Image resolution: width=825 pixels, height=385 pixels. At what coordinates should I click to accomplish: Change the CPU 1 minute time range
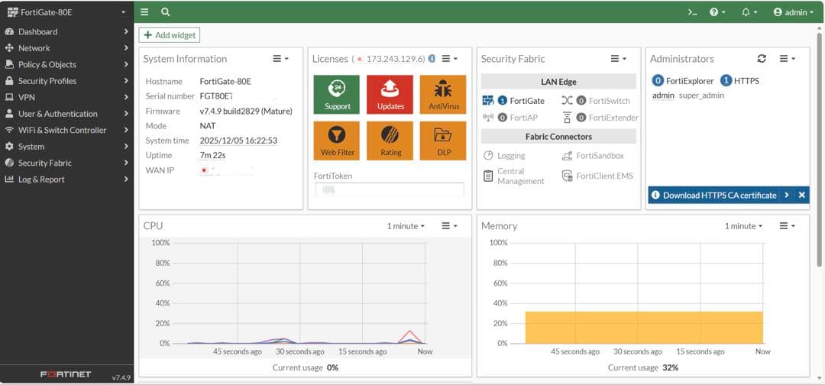(406, 226)
